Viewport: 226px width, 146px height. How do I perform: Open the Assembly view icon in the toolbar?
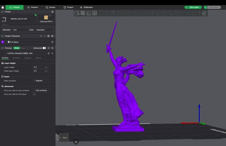point(204,13)
